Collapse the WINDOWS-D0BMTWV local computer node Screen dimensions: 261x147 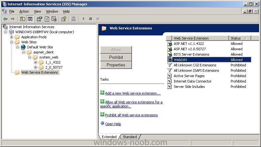tap(5, 32)
